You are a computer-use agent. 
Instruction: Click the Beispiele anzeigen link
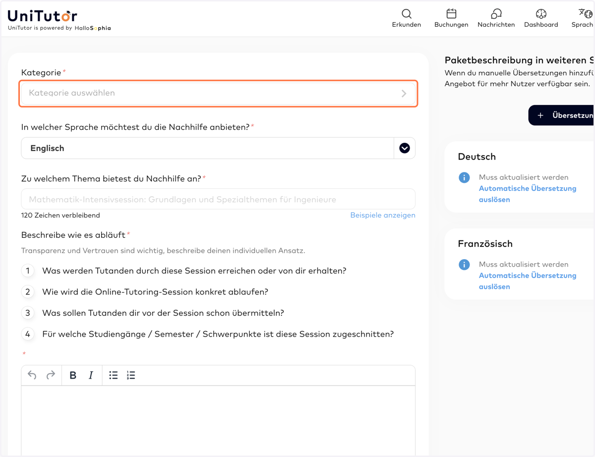pyautogui.click(x=383, y=215)
